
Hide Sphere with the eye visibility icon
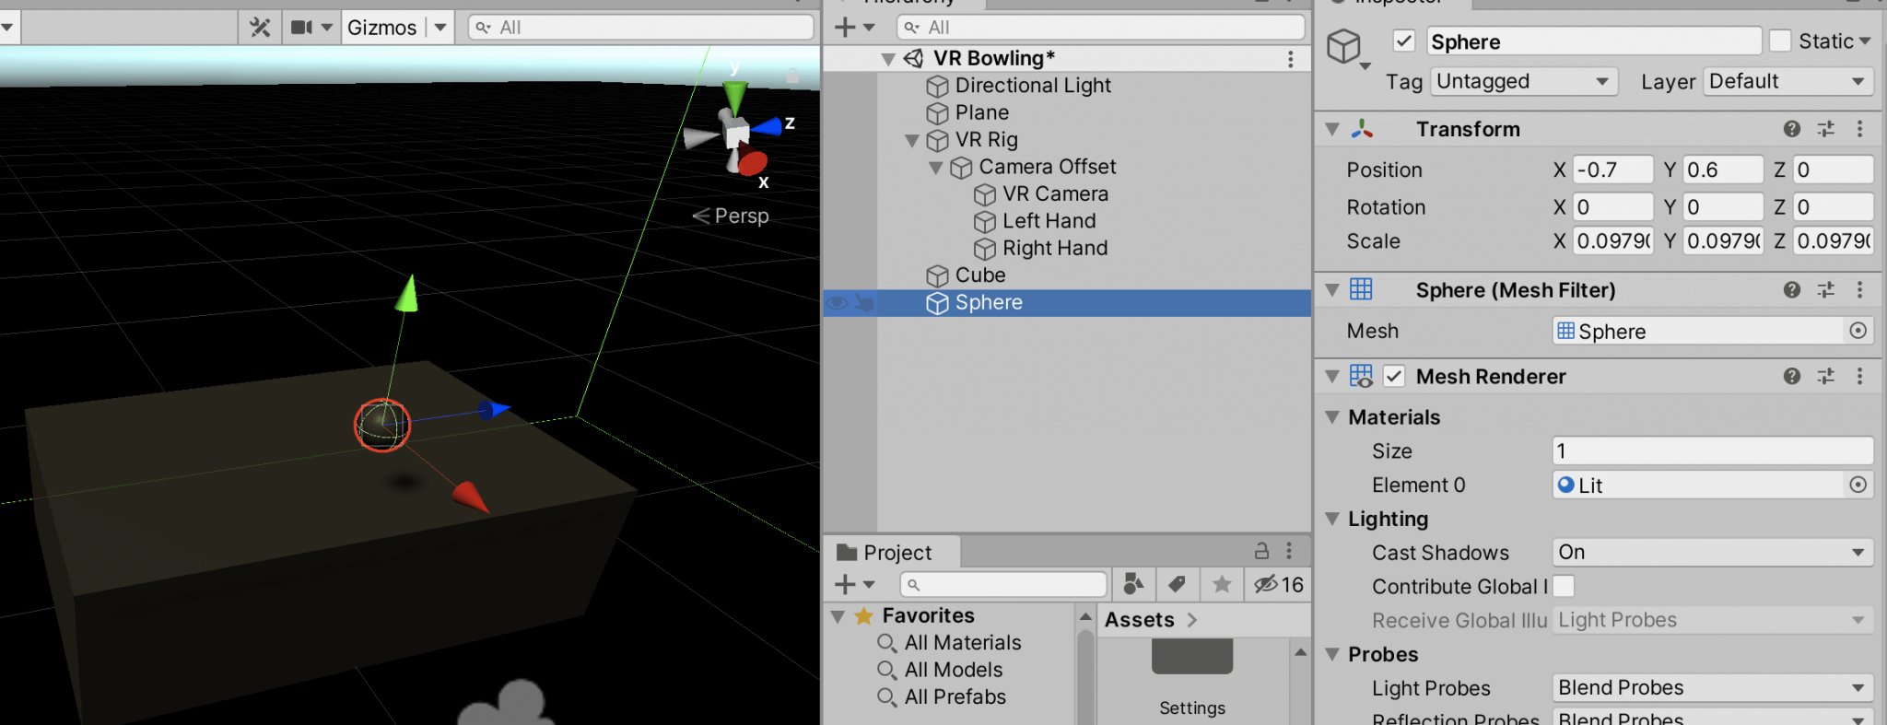[x=837, y=302]
